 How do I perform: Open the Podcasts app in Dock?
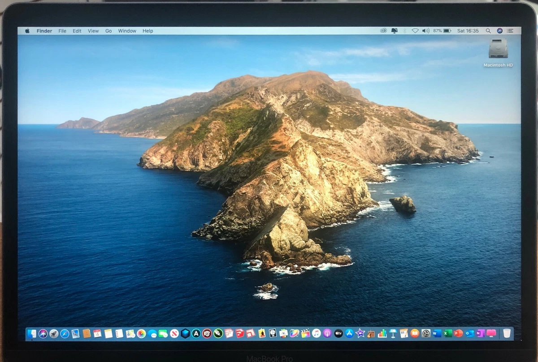[327, 333]
